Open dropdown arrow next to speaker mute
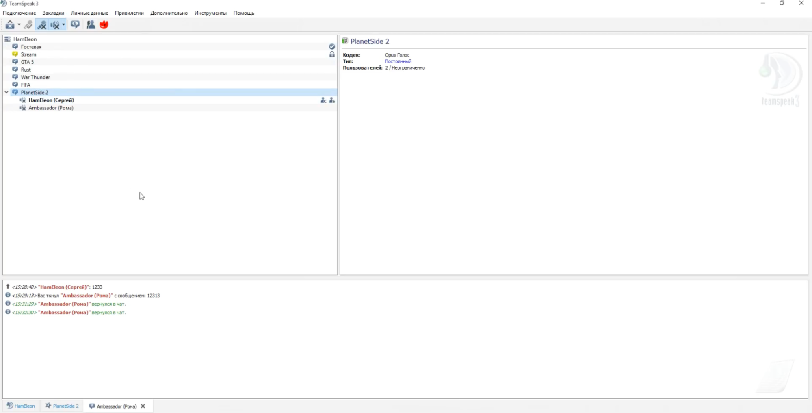 point(63,25)
